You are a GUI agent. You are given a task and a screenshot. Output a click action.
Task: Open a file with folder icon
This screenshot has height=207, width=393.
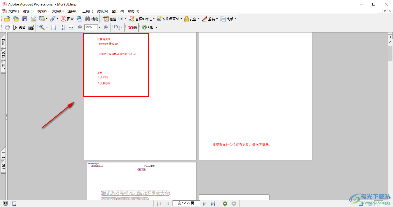click(7, 19)
